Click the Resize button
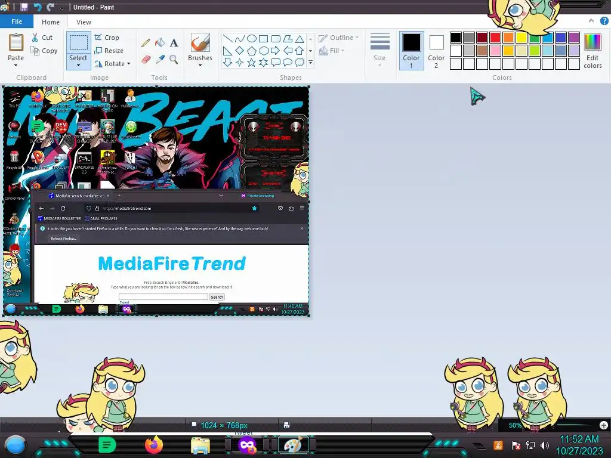Viewport: 611px width, 458px height. click(x=109, y=51)
